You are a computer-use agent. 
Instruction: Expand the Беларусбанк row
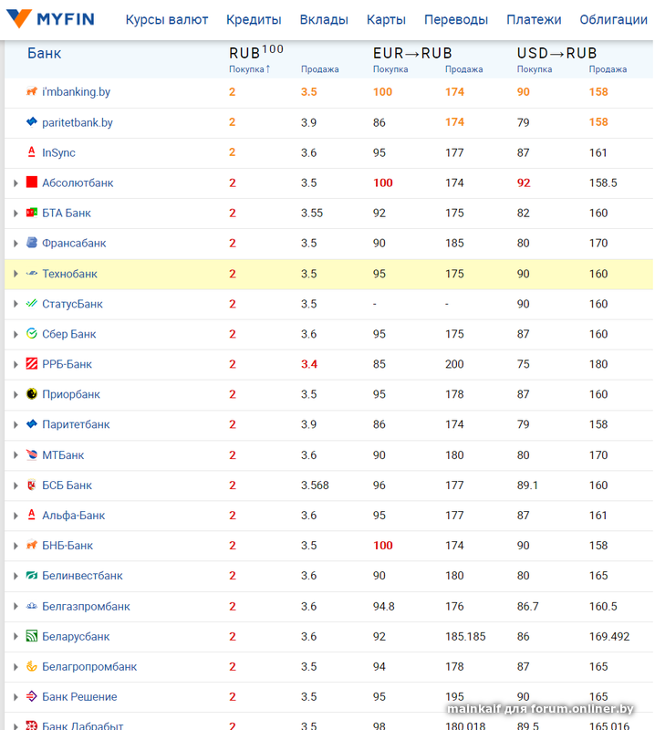tap(16, 636)
